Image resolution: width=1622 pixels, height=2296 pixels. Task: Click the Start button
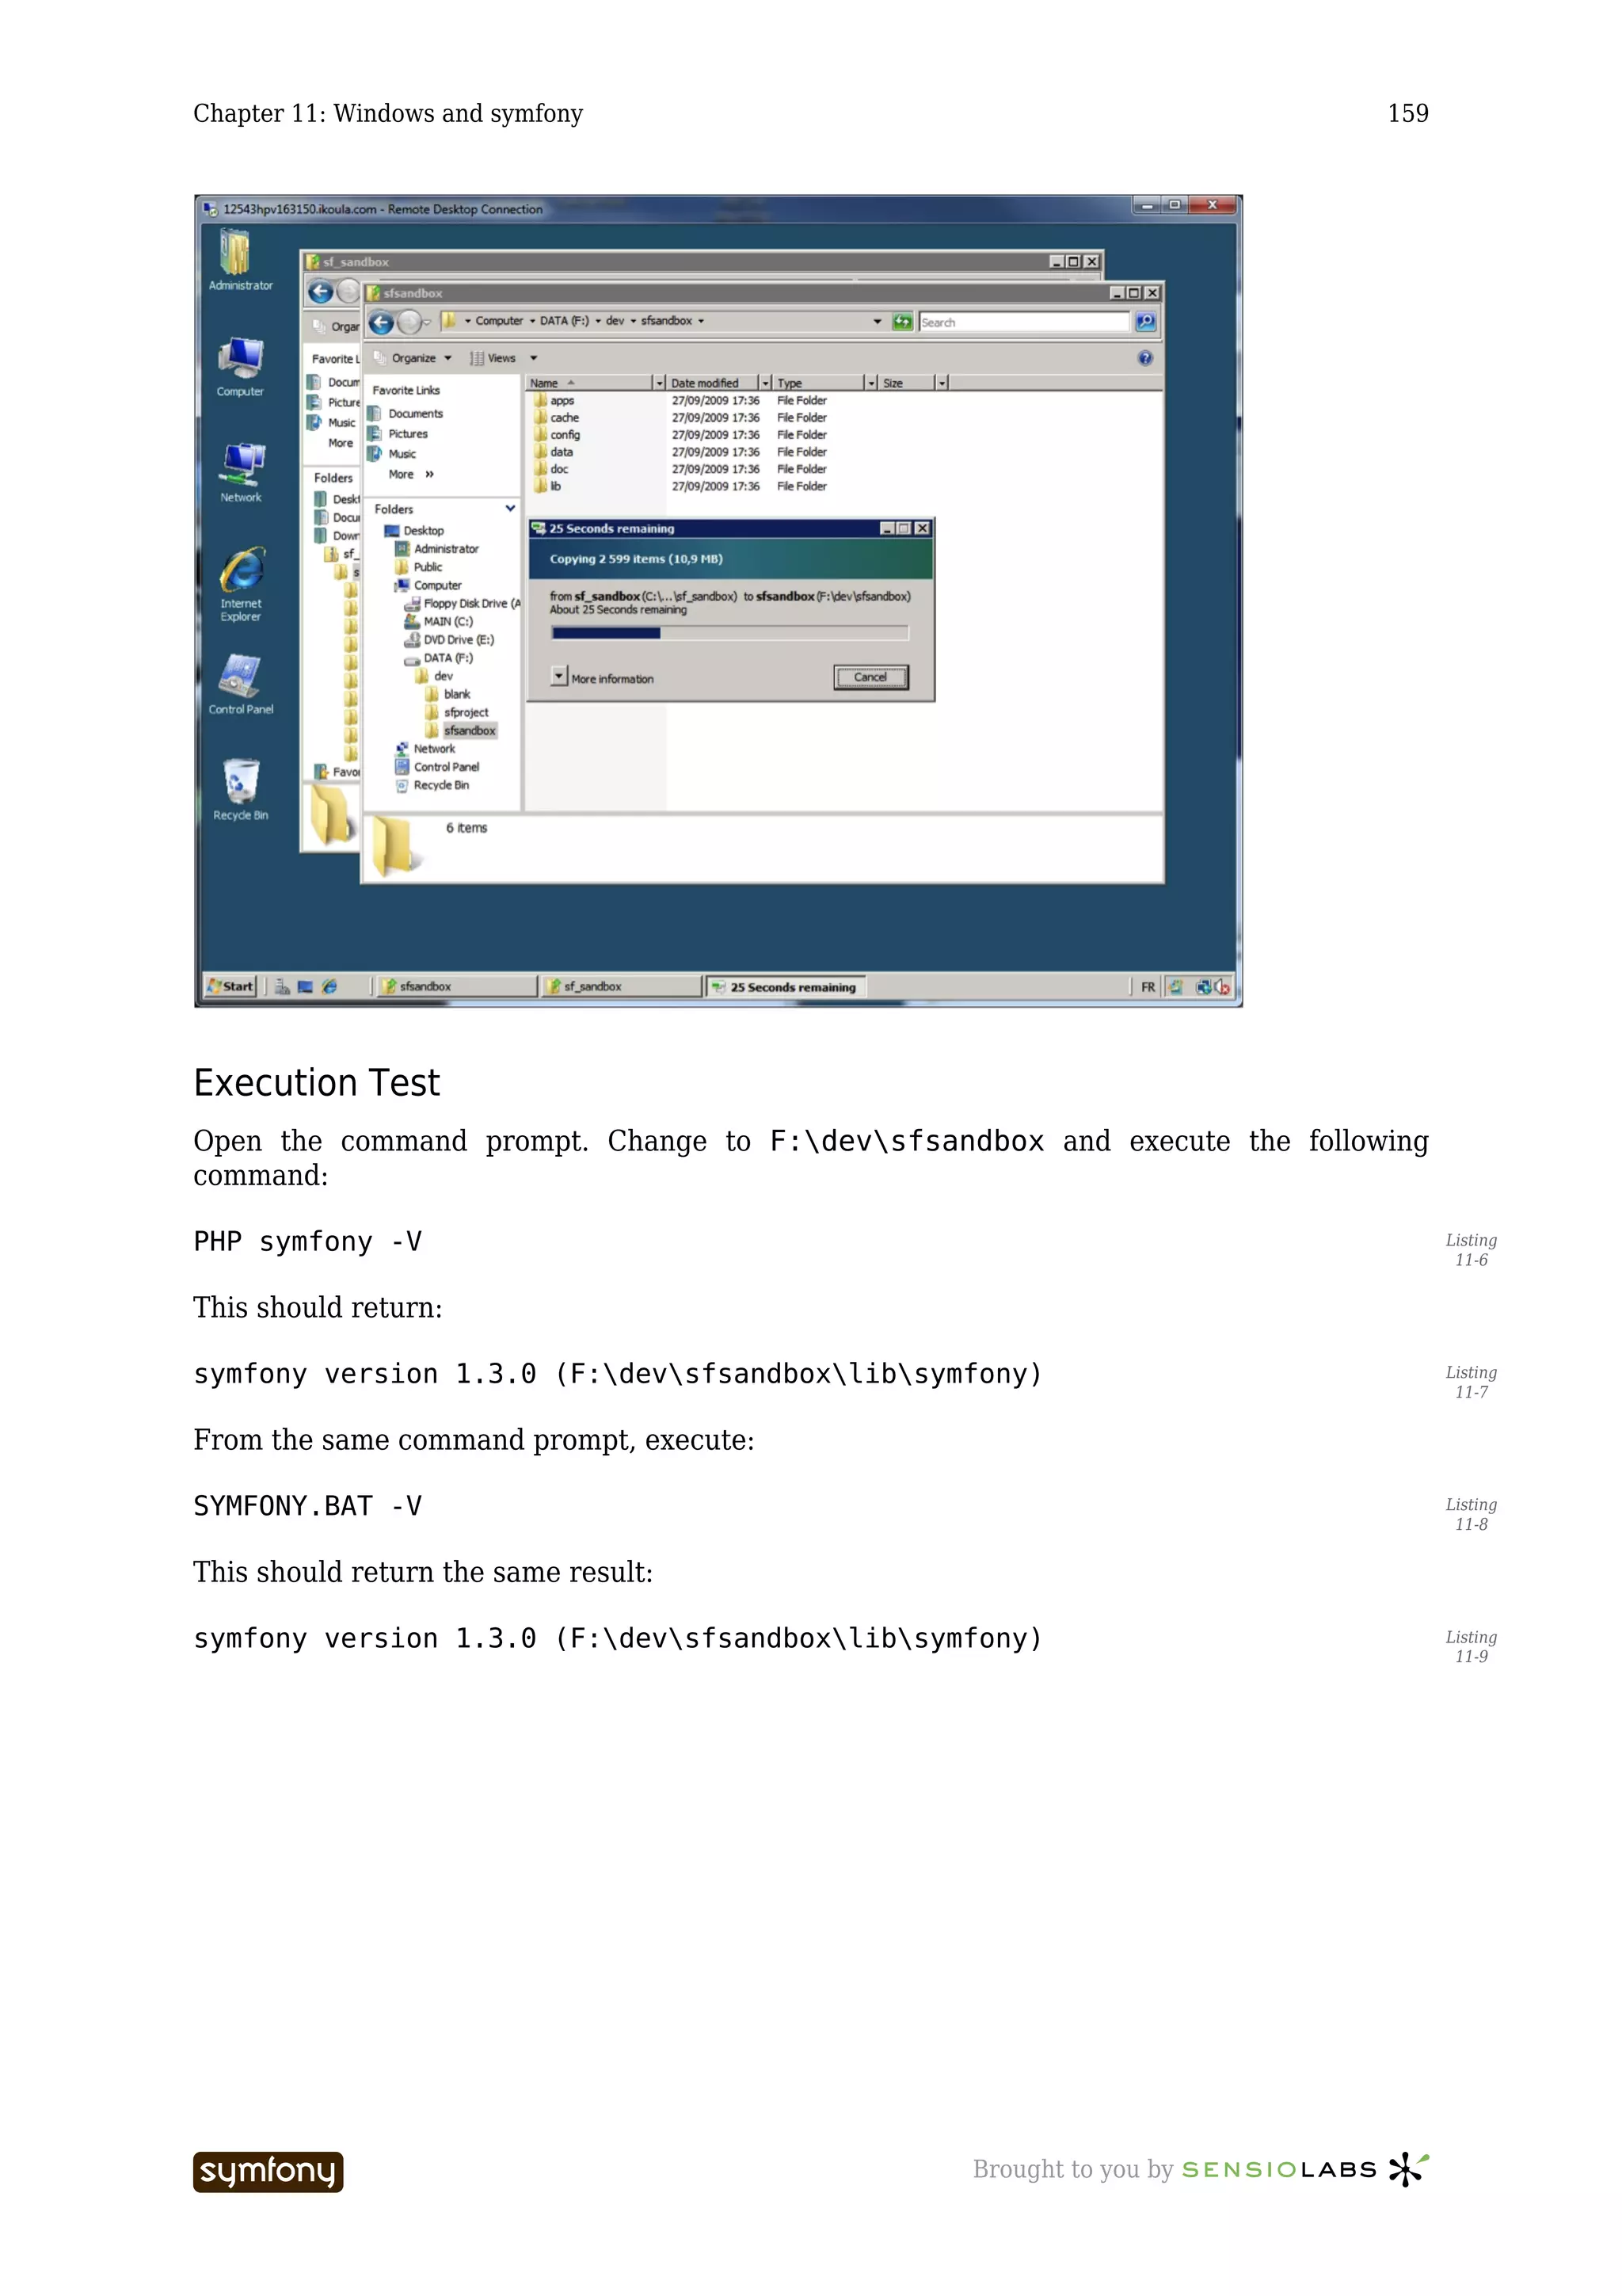230,986
